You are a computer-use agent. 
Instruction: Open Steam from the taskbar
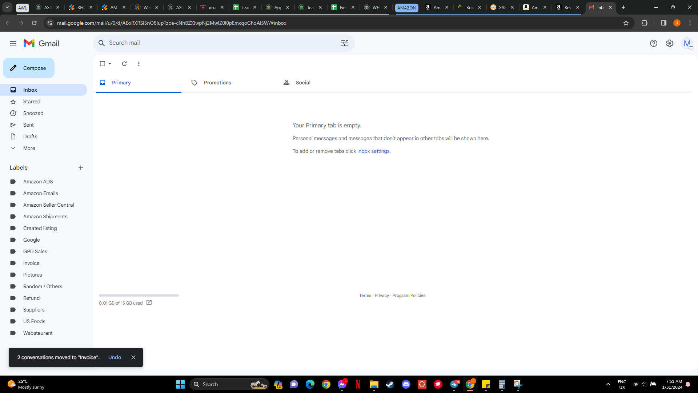click(390, 384)
